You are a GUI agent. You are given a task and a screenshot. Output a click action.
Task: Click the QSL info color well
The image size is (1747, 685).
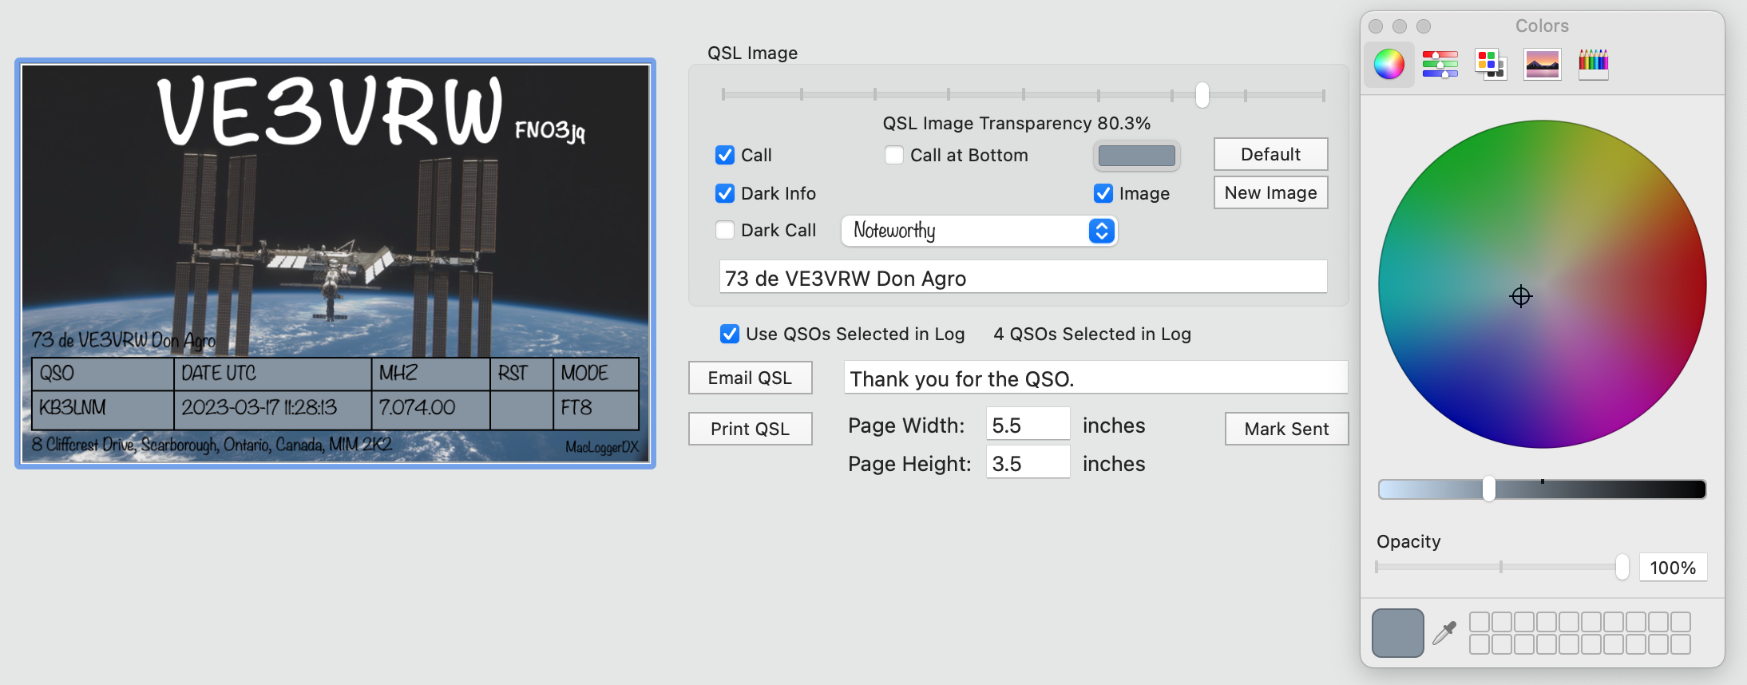coord(1136,156)
